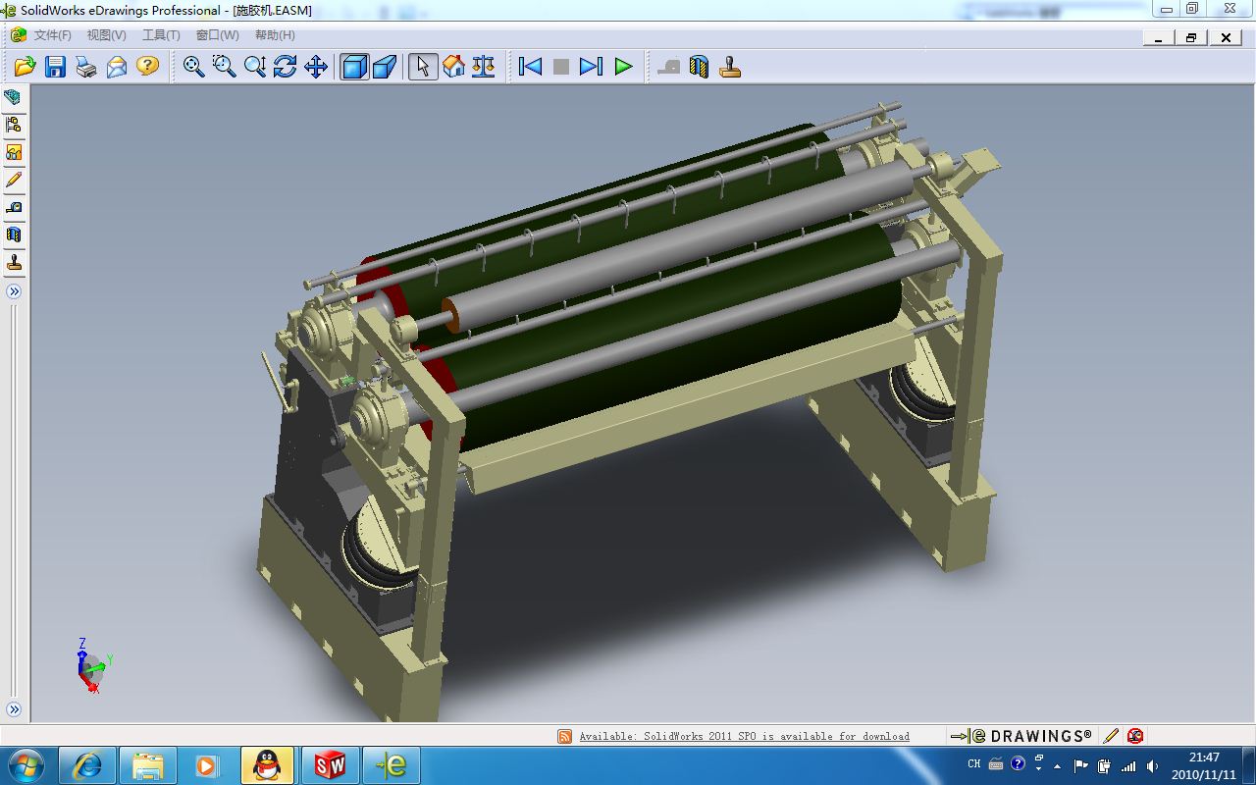Screen dimensions: 1256x785
Task: Open SolidWorks from the taskbar
Action: (x=331, y=765)
